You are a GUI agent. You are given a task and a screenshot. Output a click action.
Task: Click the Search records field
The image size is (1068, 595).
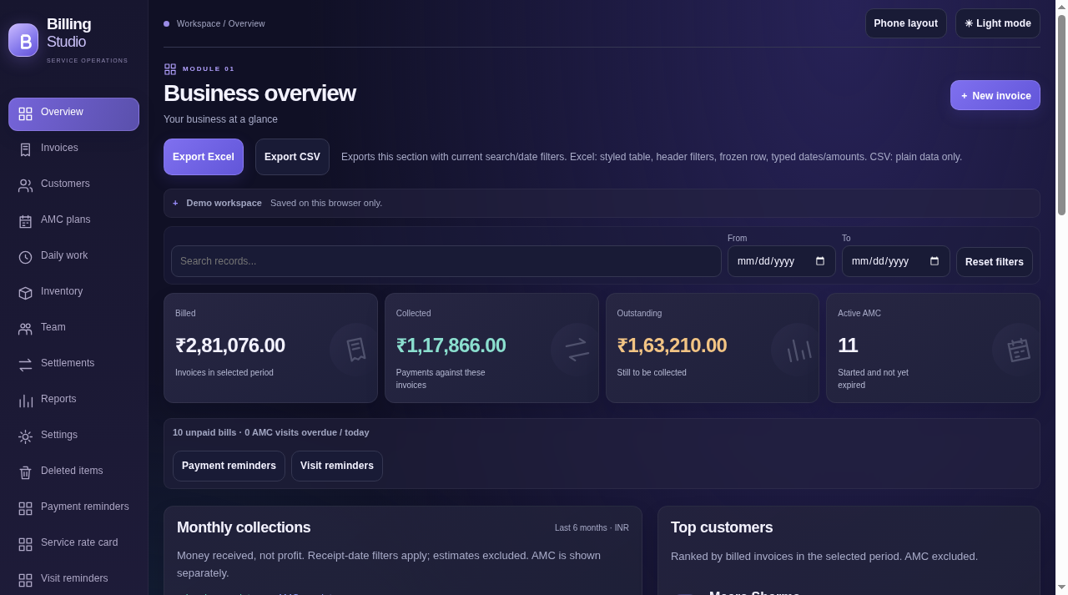pos(446,261)
